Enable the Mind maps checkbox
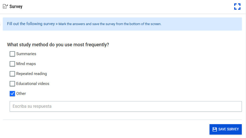This screenshot has height=138, width=246. 12,64
